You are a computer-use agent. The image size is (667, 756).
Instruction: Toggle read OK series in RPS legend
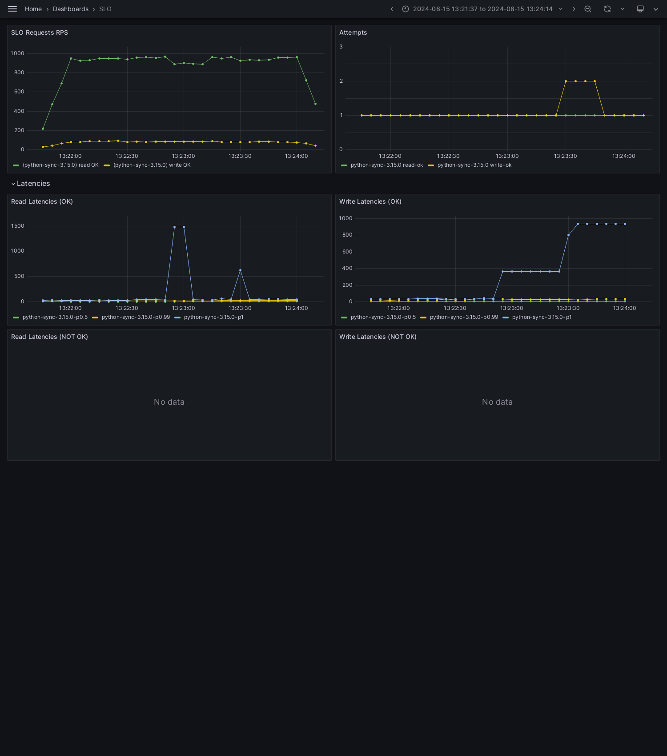pos(60,165)
